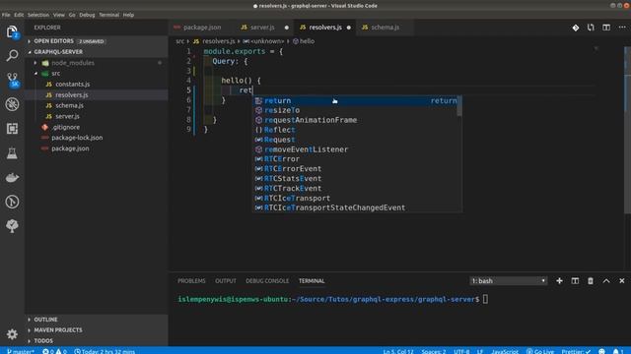631x354 pixels.
Task: Open the Manage gear at activity bar bottom
Action: coord(12,334)
